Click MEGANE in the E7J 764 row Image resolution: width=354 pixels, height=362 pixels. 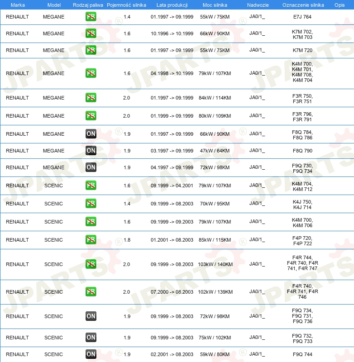coord(53,17)
